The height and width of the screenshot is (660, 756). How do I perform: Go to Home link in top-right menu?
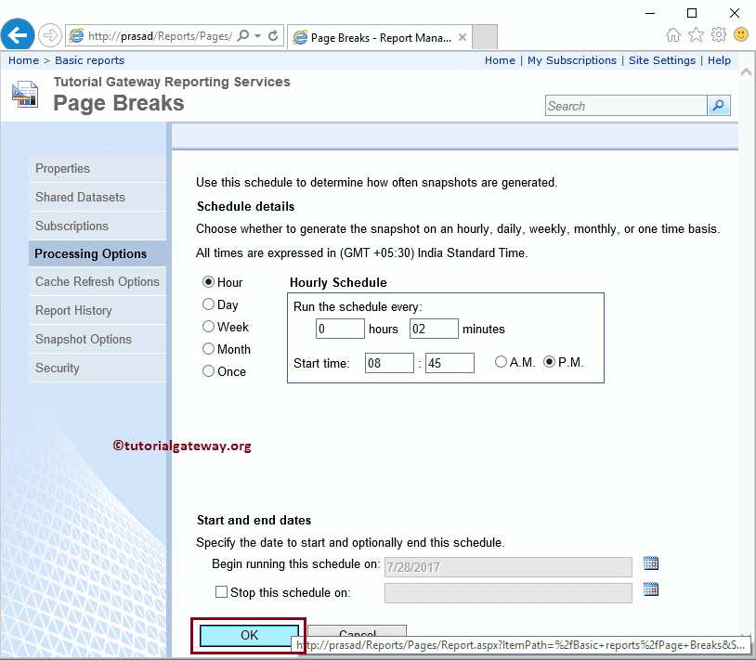coord(500,60)
